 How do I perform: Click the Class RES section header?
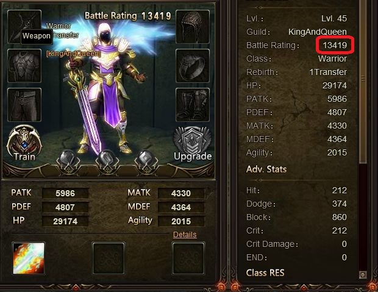coord(265,272)
